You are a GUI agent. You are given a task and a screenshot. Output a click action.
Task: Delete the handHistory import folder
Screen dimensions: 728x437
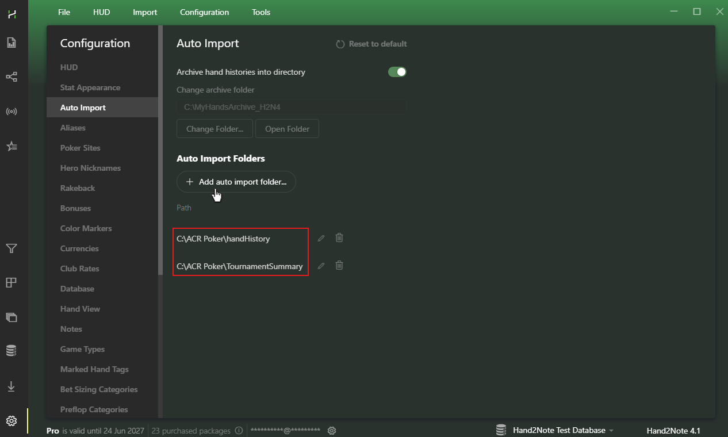tap(339, 237)
